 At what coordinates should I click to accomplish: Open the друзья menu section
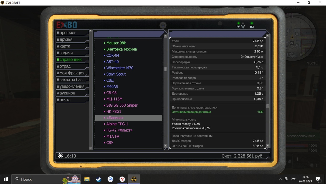pyautogui.click(x=72, y=39)
